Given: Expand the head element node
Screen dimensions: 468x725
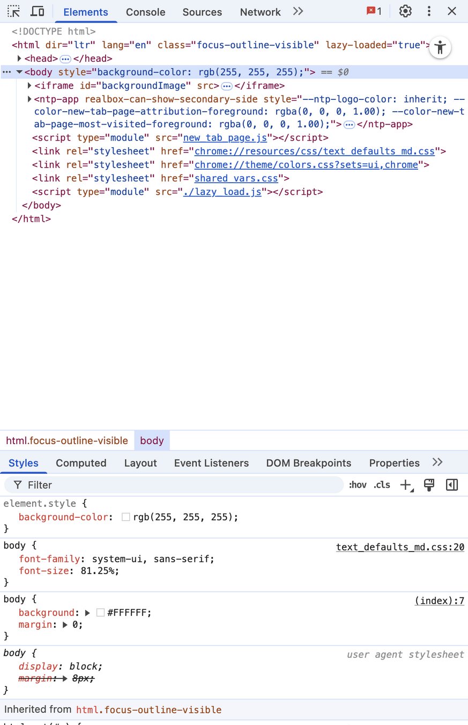Looking at the screenshot, I should pyautogui.click(x=19, y=59).
